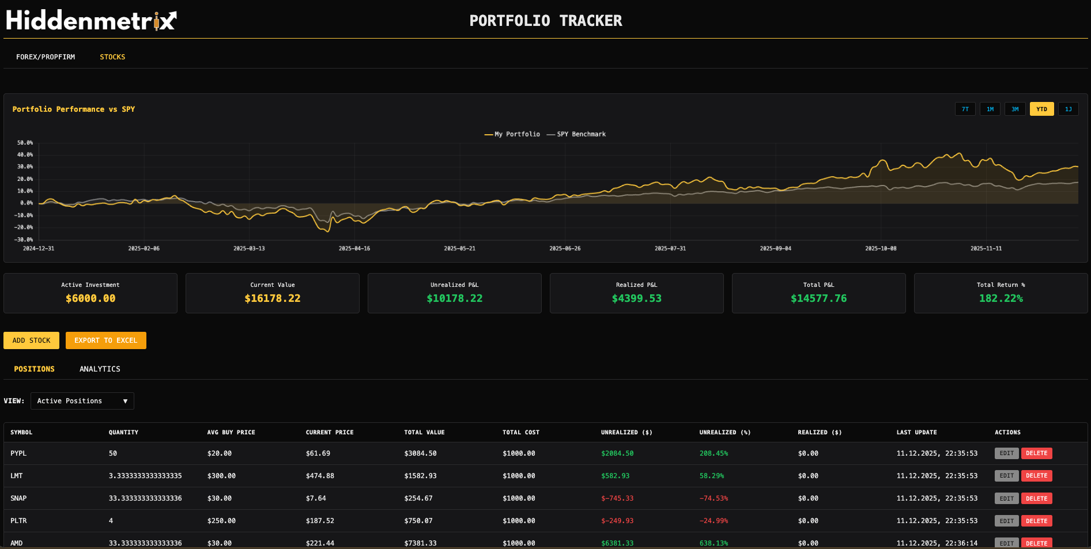Toggle the SPY Benchmark legend entry
1091x549 pixels.
[x=576, y=134]
